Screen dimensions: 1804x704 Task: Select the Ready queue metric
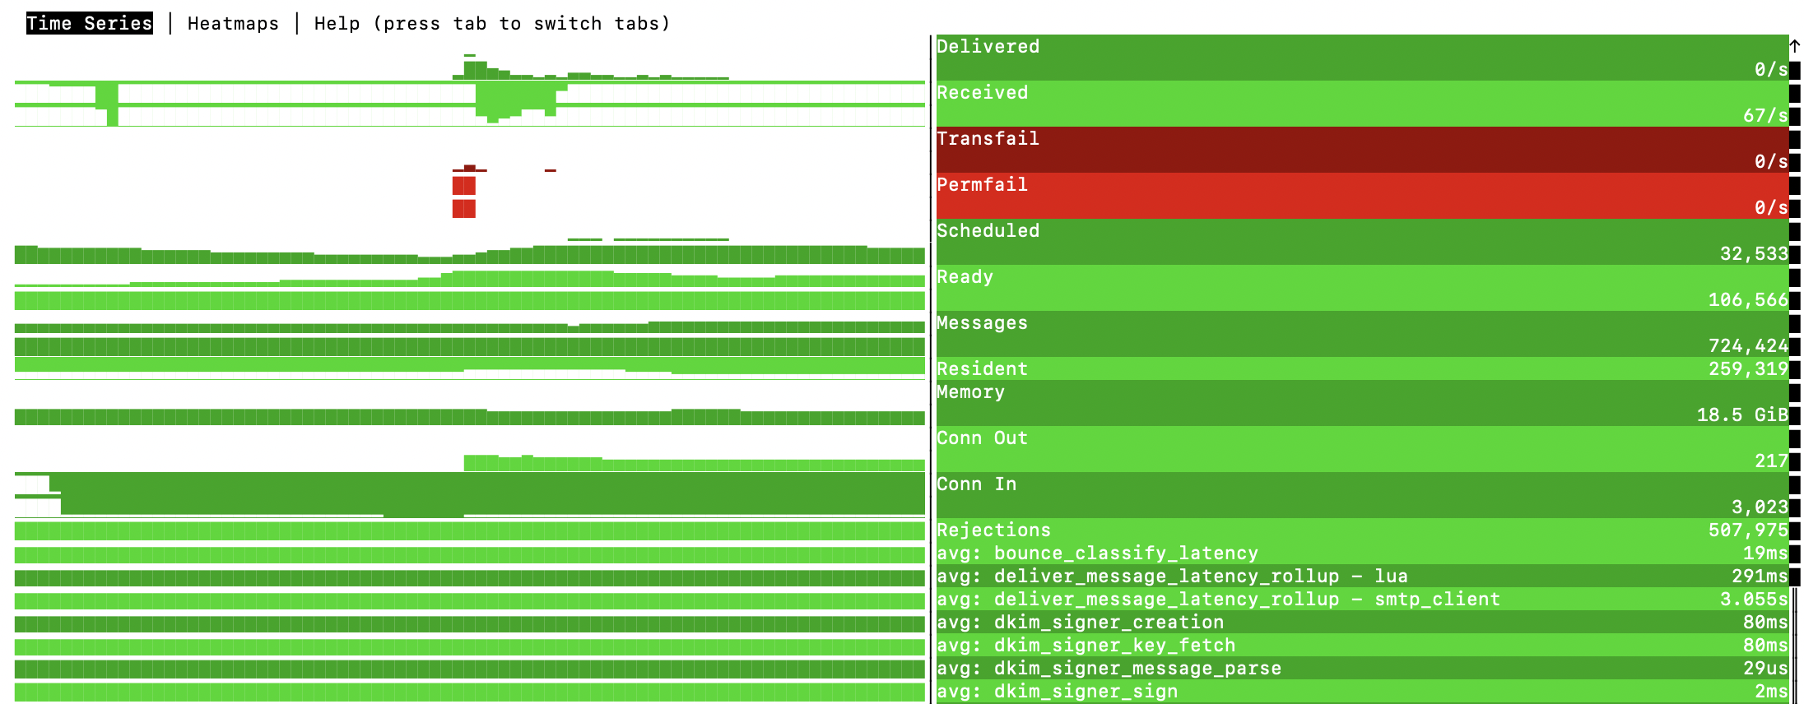1358,288
